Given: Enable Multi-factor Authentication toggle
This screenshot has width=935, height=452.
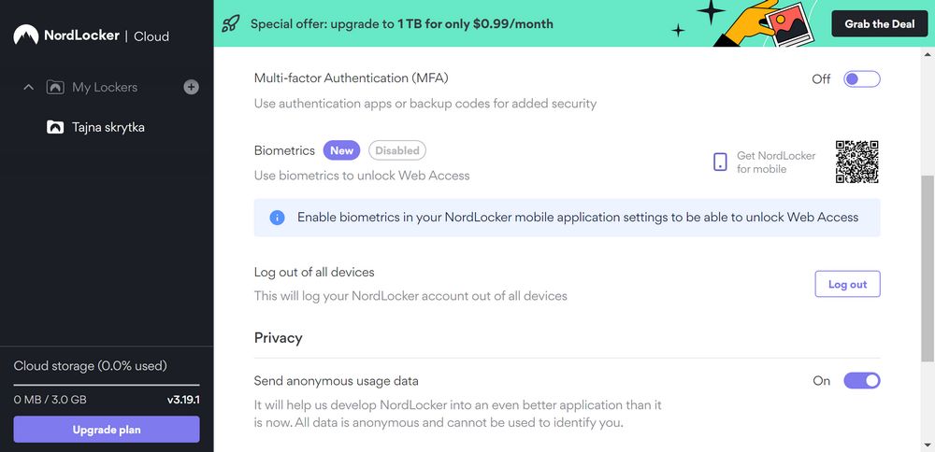Looking at the screenshot, I should tap(862, 79).
